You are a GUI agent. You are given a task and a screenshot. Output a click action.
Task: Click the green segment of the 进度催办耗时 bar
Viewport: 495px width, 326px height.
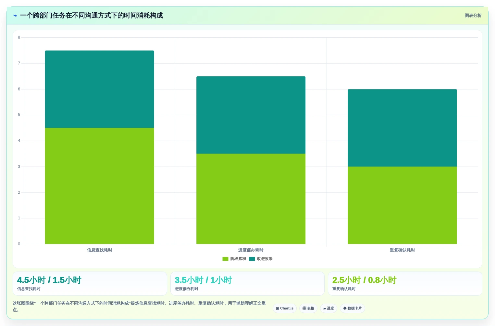[x=251, y=199]
